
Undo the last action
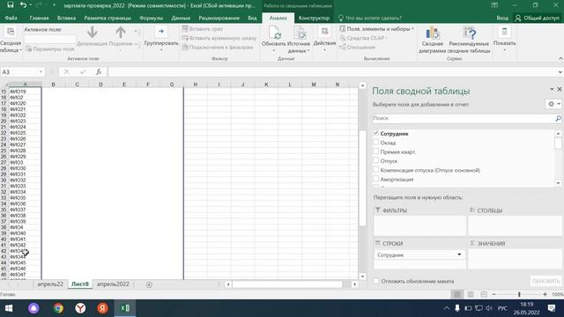pos(24,5)
